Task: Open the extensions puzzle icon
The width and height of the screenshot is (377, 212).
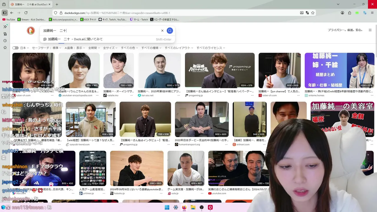Action: pos(350,13)
